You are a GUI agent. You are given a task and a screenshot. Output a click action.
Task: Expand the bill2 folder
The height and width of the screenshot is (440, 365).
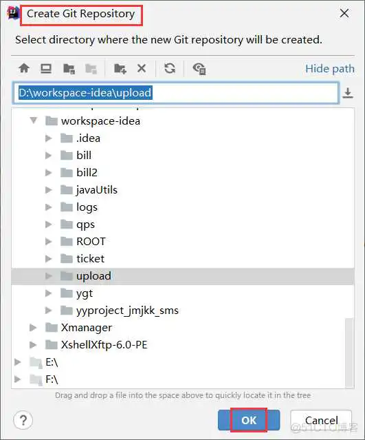tap(49, 173)
